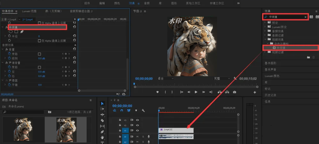This screenshot has height=144, width=319.
Task: Switch to the 音频 workspace
Action: tap(147, 3)
